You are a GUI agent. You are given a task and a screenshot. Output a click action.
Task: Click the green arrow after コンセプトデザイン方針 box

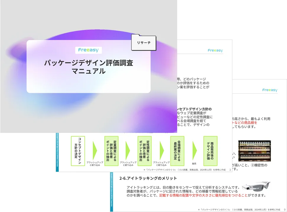pos(95,151)
